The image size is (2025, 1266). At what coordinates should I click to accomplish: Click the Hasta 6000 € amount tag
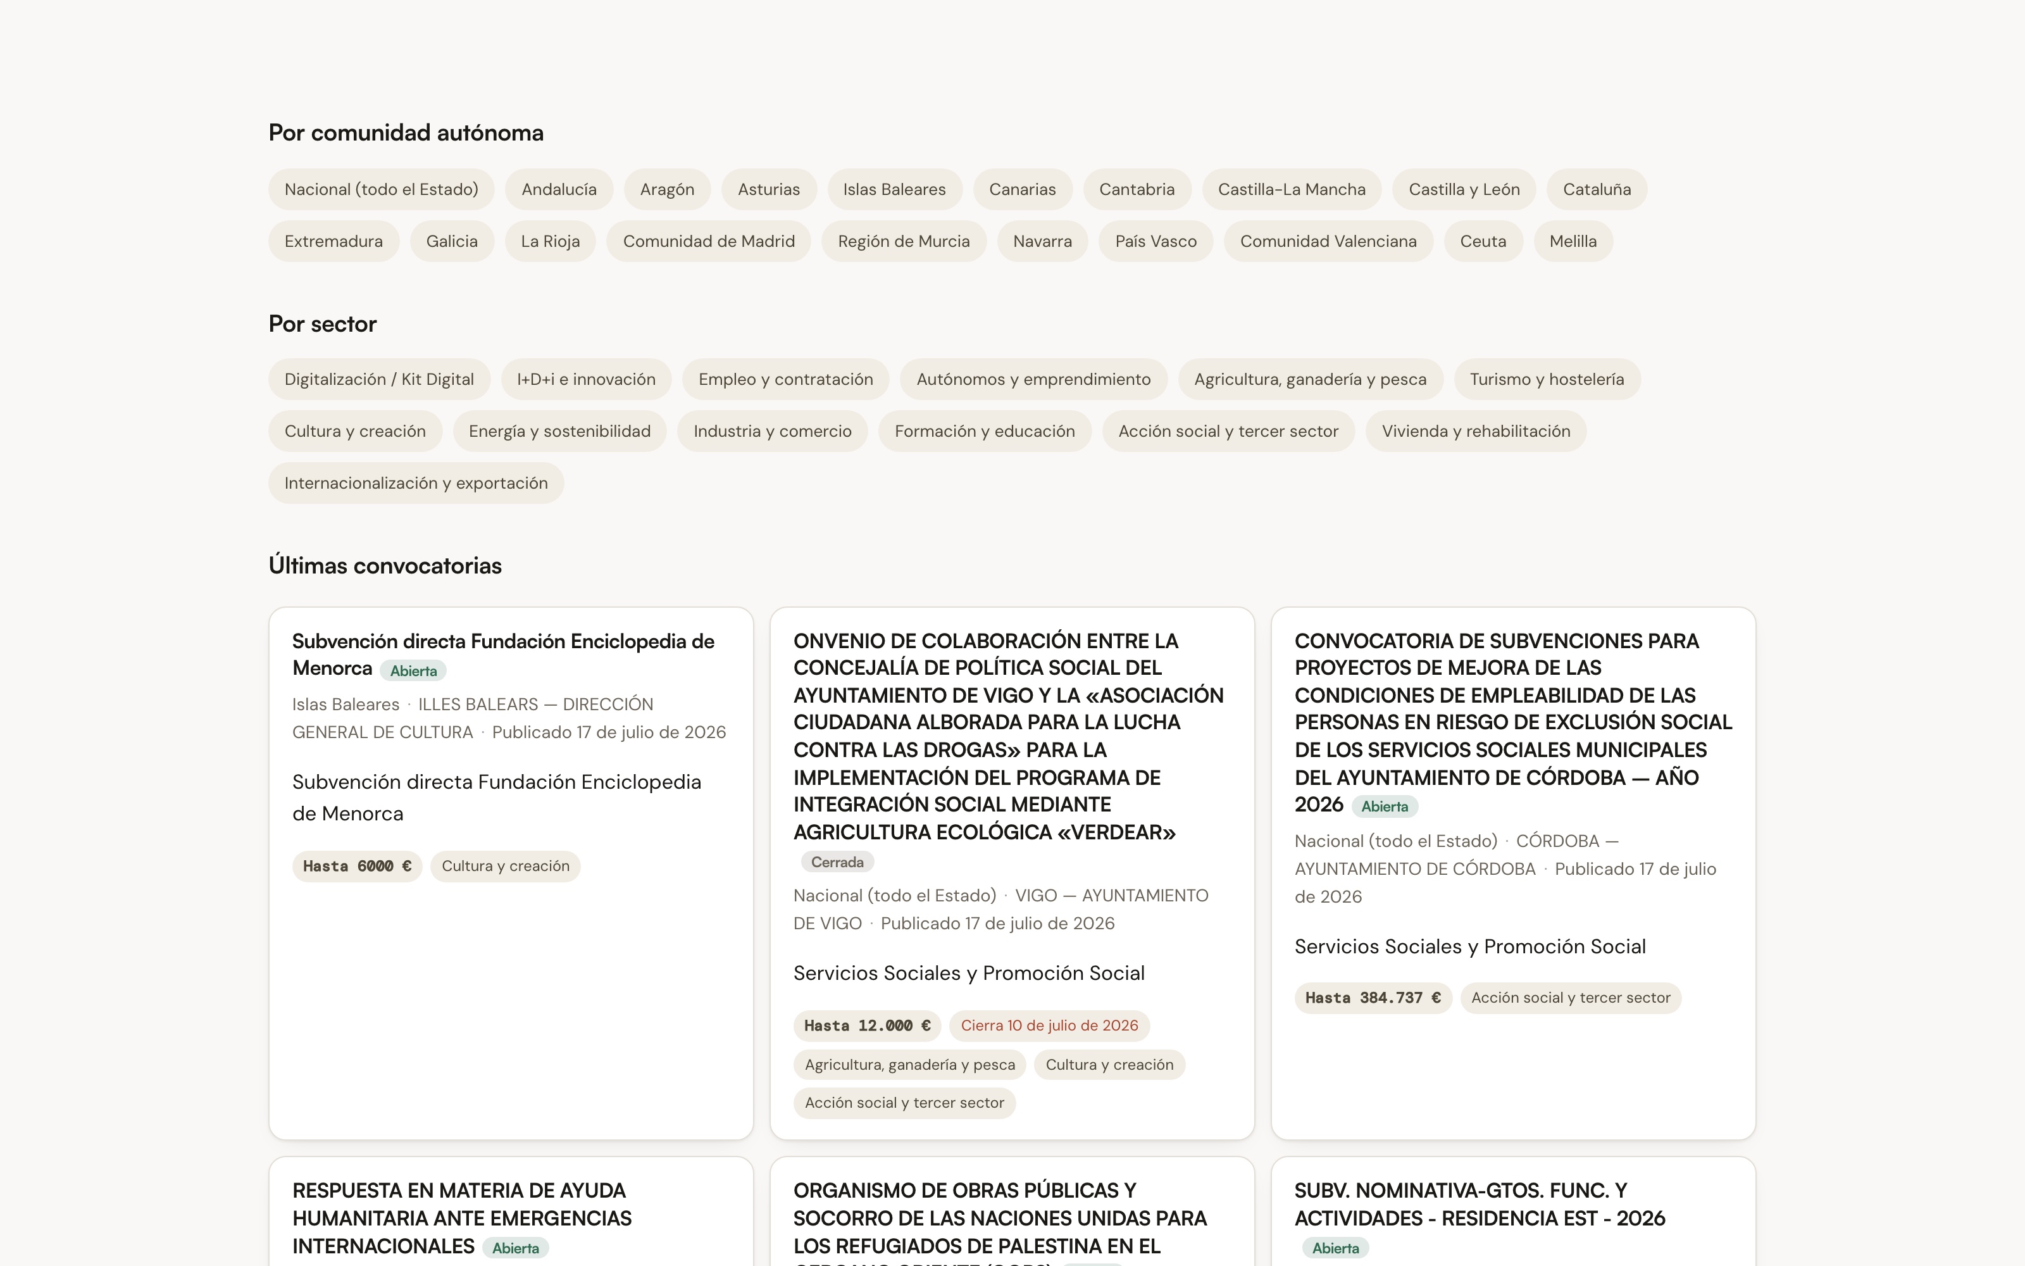(x=356, y=867)
